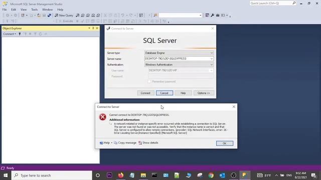This screenshot has height=180, width=321.
Task: Click the Toolbox icon in main toolbar
Action: 218,15
